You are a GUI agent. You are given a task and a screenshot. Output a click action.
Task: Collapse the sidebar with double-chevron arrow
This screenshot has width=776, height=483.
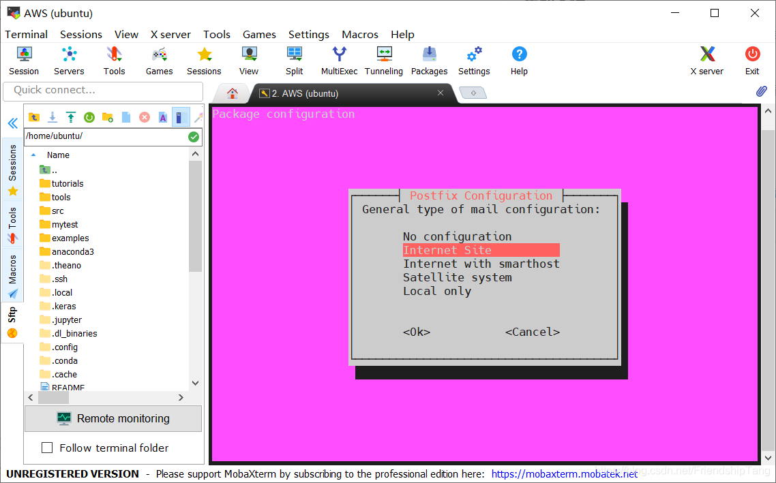point(13,123)
